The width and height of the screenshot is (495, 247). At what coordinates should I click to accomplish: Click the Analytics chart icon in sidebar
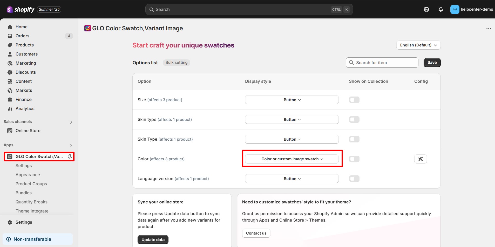tap(10, 108)
